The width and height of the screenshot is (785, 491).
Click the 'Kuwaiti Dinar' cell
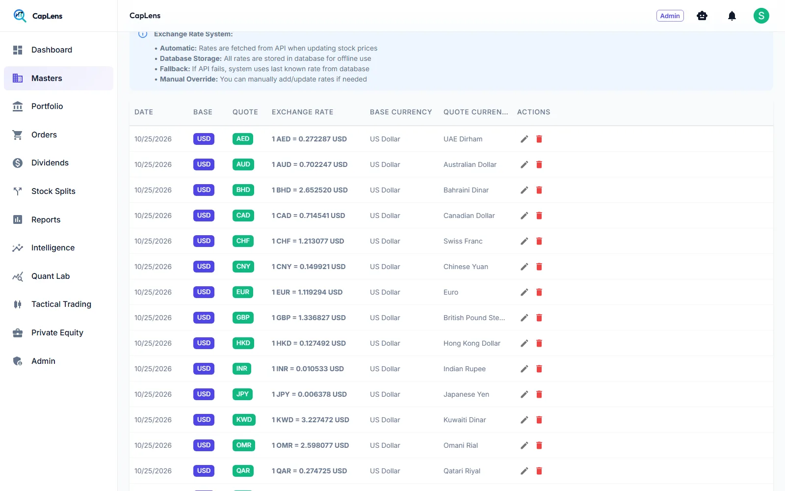tap(465, 420)
